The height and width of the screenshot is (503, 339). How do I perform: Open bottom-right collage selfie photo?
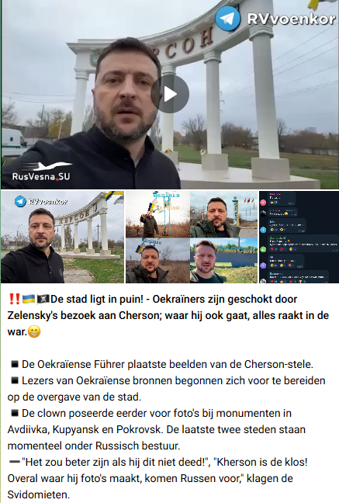pyautogui.click(x=224, y=261)
